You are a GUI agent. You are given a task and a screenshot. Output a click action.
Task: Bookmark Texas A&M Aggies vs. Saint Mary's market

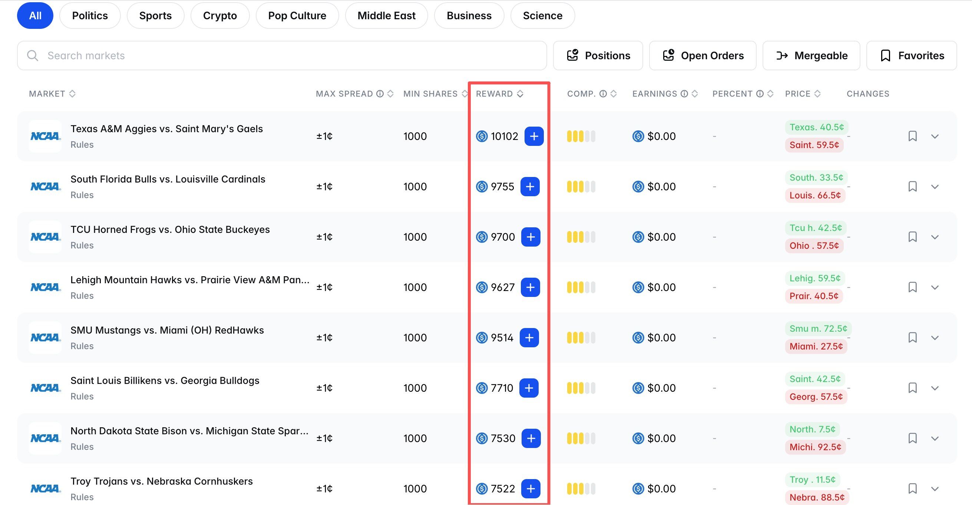coord(912,136)
